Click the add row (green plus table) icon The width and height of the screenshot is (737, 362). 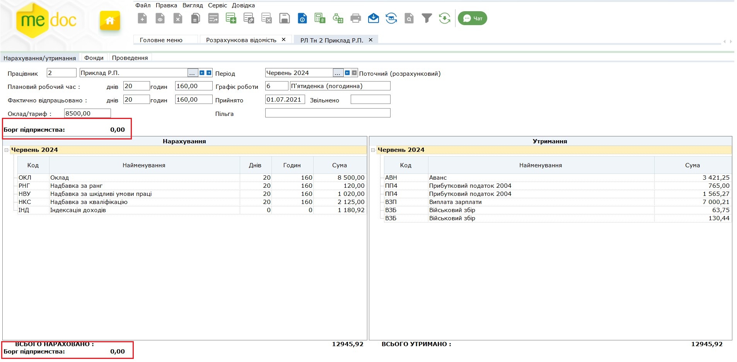click(x=231, y=18)
